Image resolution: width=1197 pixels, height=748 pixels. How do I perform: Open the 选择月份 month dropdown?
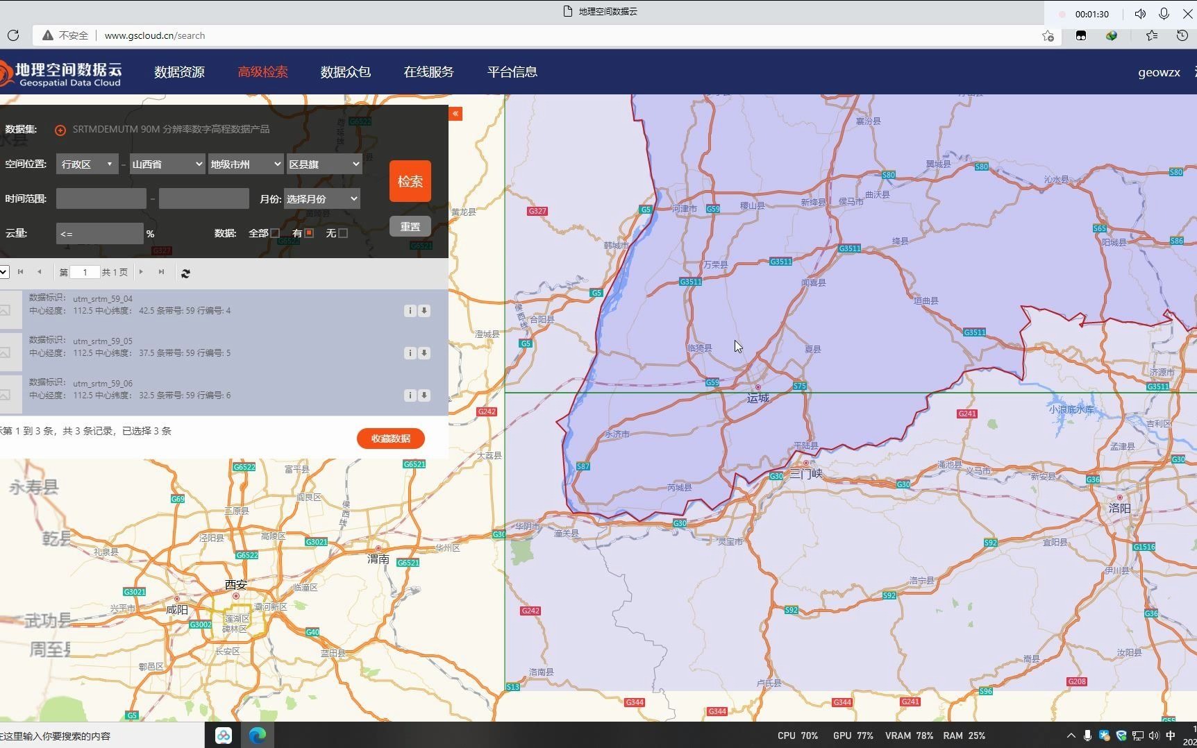[x=321, y=198]
